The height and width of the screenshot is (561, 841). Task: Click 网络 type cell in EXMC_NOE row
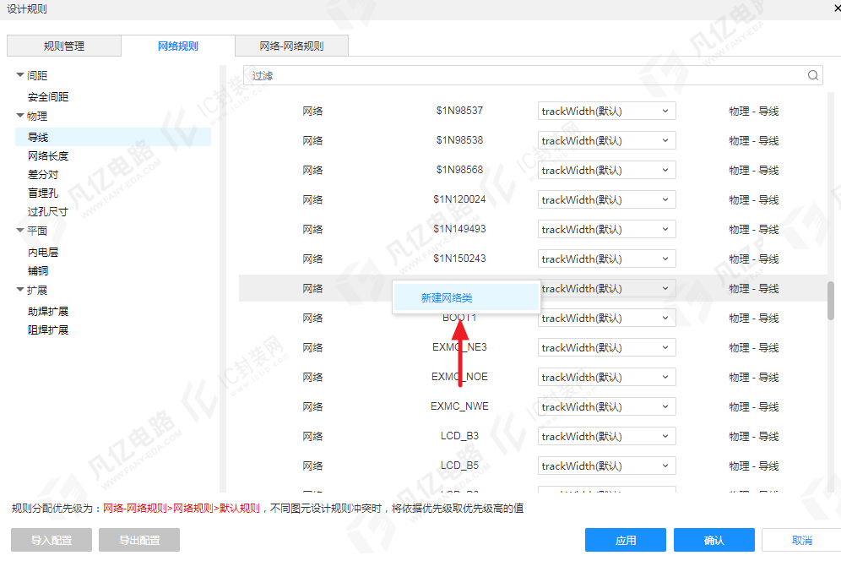(x=312, y=378)
